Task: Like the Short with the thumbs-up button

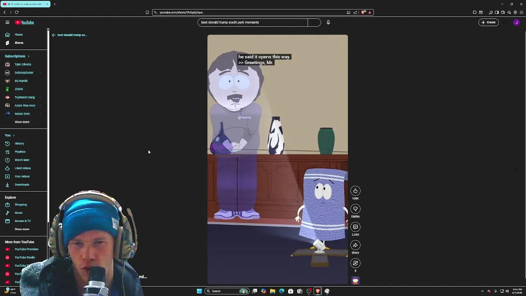Action: point(355,191)
